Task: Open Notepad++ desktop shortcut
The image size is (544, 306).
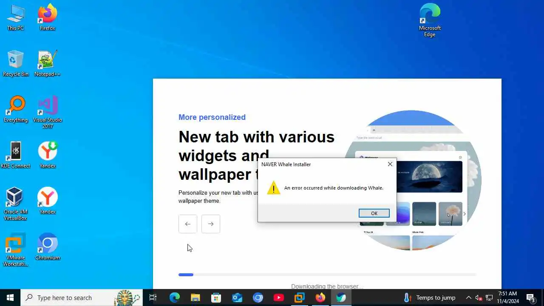Action: point(48,63)
